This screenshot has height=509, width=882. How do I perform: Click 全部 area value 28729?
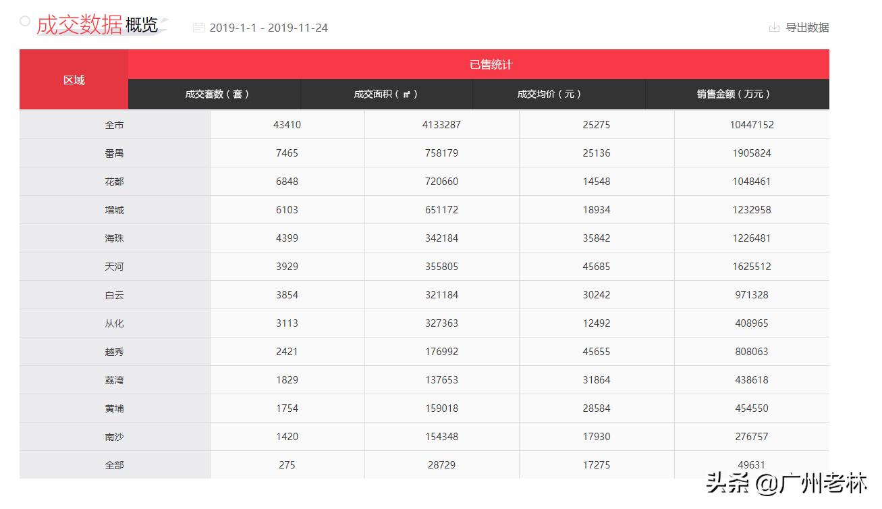(x=442, y=465)
